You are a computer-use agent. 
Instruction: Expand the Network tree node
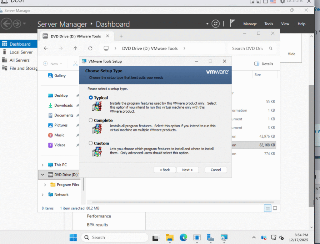click(x=43, y=195)
